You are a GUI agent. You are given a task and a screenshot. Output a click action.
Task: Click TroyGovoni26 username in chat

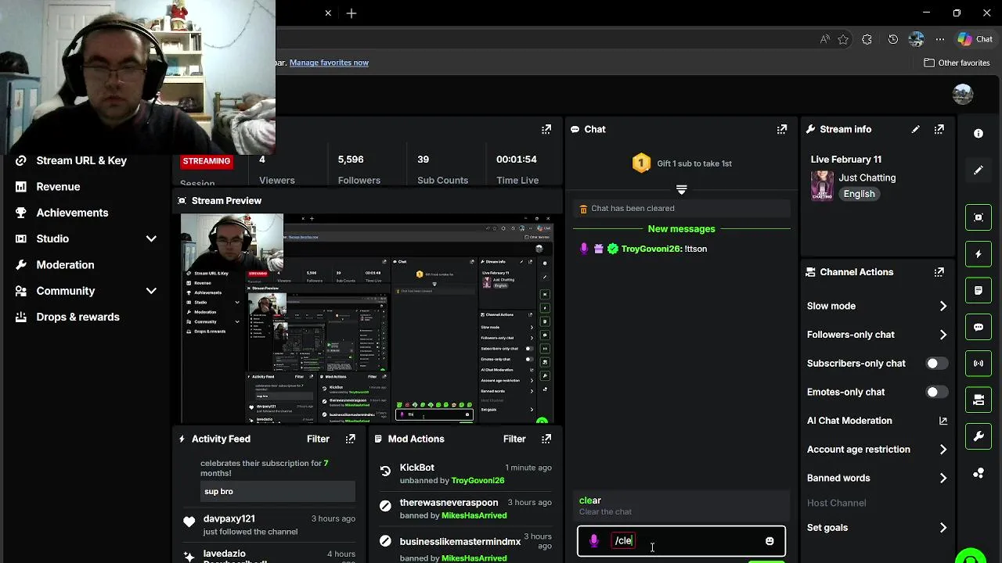click(651, 249)
